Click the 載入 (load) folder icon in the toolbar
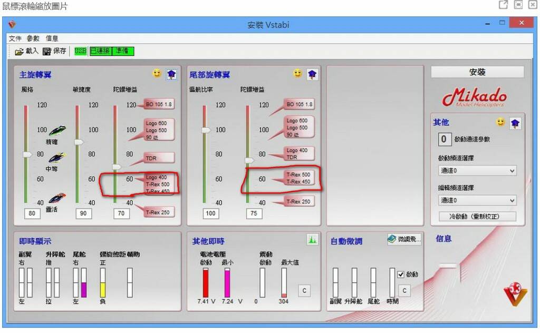 20,51
